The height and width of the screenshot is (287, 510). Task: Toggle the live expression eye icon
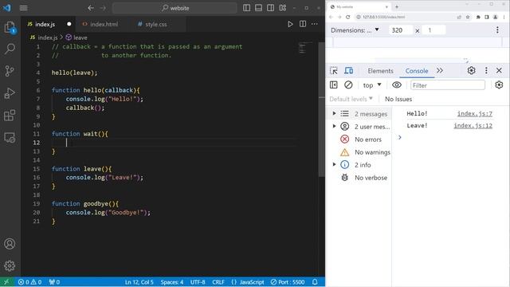(397, 85)
